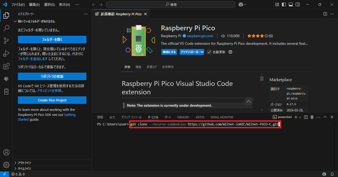This screenshot has width=338, height=177.
Task: Open the uninstall button dropdown arrow
Action: click(202, 52)
